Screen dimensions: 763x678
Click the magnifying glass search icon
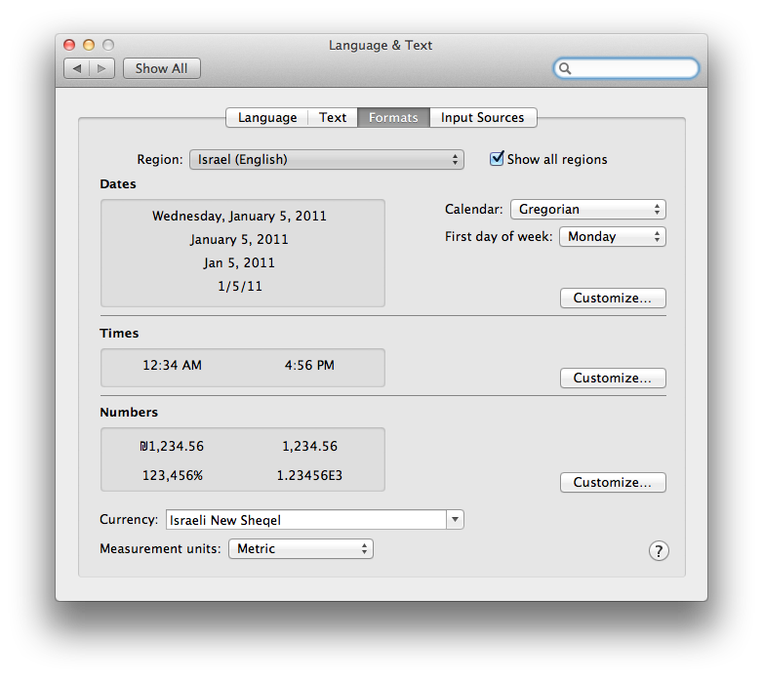click(x=566, y=68)
